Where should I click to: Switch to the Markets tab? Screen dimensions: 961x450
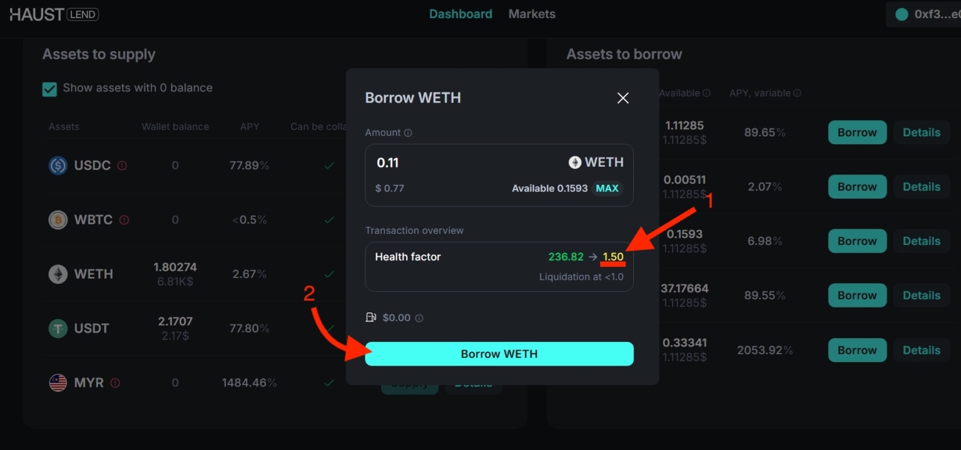tap(531, 14)
